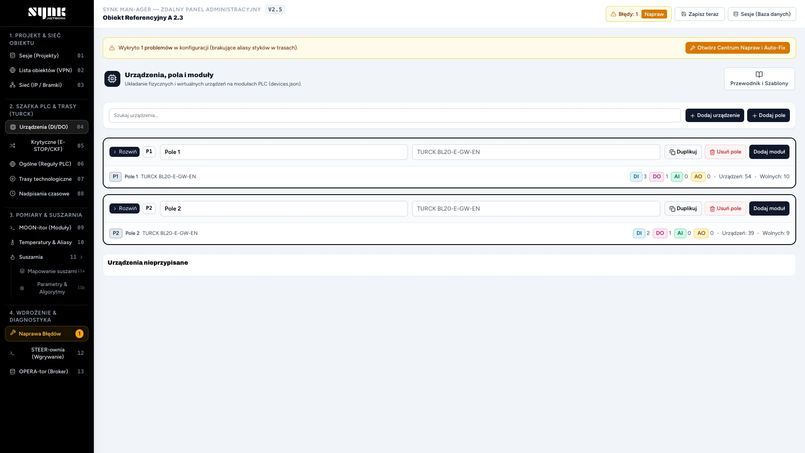Open Urządzenia (DI/DO) menu item
The height and width of the screenshot is (453, 805).
click(x=47, y=127)
